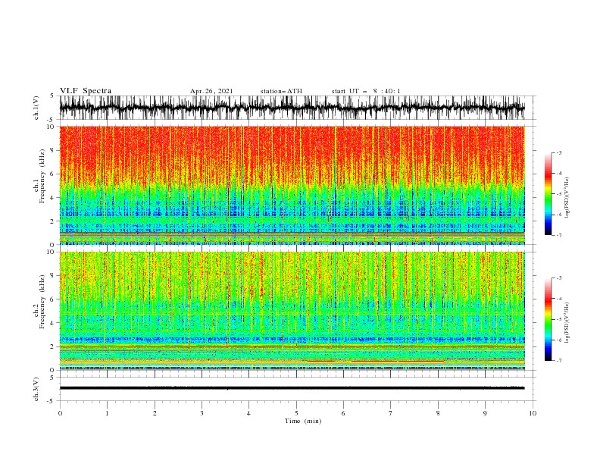Select the "Time (min)" axis label
Screen dimensions: 600x464
click(x=303, y=421)
